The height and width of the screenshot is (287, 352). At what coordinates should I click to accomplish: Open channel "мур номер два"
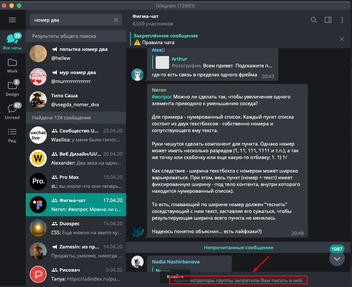coord(76,77)
